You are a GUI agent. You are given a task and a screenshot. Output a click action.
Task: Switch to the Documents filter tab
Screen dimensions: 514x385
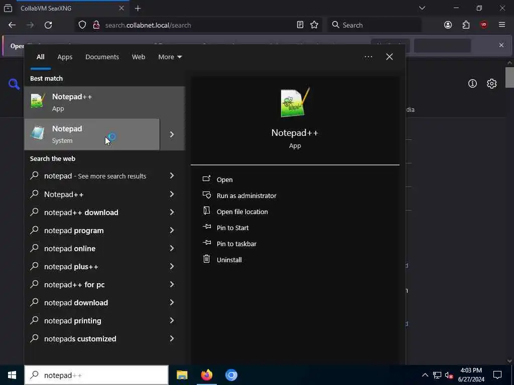tap(102, 57)
